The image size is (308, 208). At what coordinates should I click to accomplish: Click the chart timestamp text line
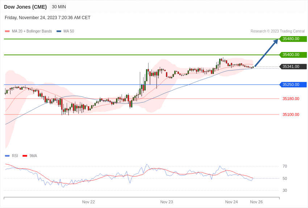pyautogui.click(x=47, y=18)
